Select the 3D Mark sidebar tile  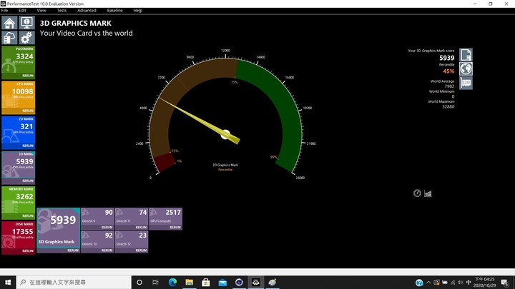[18, 168]
